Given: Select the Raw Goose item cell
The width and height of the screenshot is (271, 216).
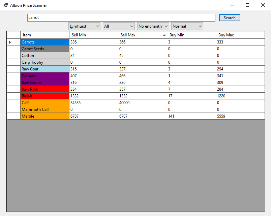Looking at the screenshot, I should click(x=45, y=83).
